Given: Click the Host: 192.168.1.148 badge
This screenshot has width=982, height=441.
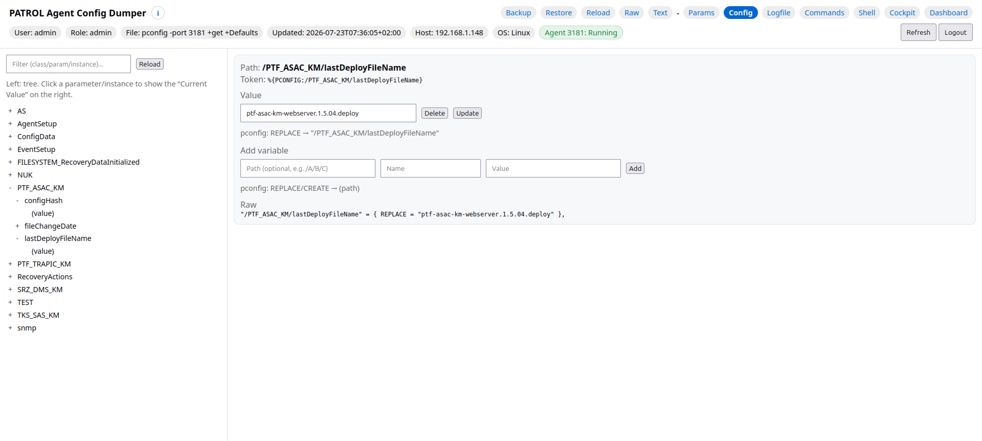Looking at the screenshot, I should coord(449,33).
